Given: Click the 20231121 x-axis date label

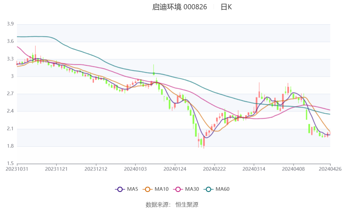Looking at the screenshot, I should pyautogui.click(x=56, y=169).
